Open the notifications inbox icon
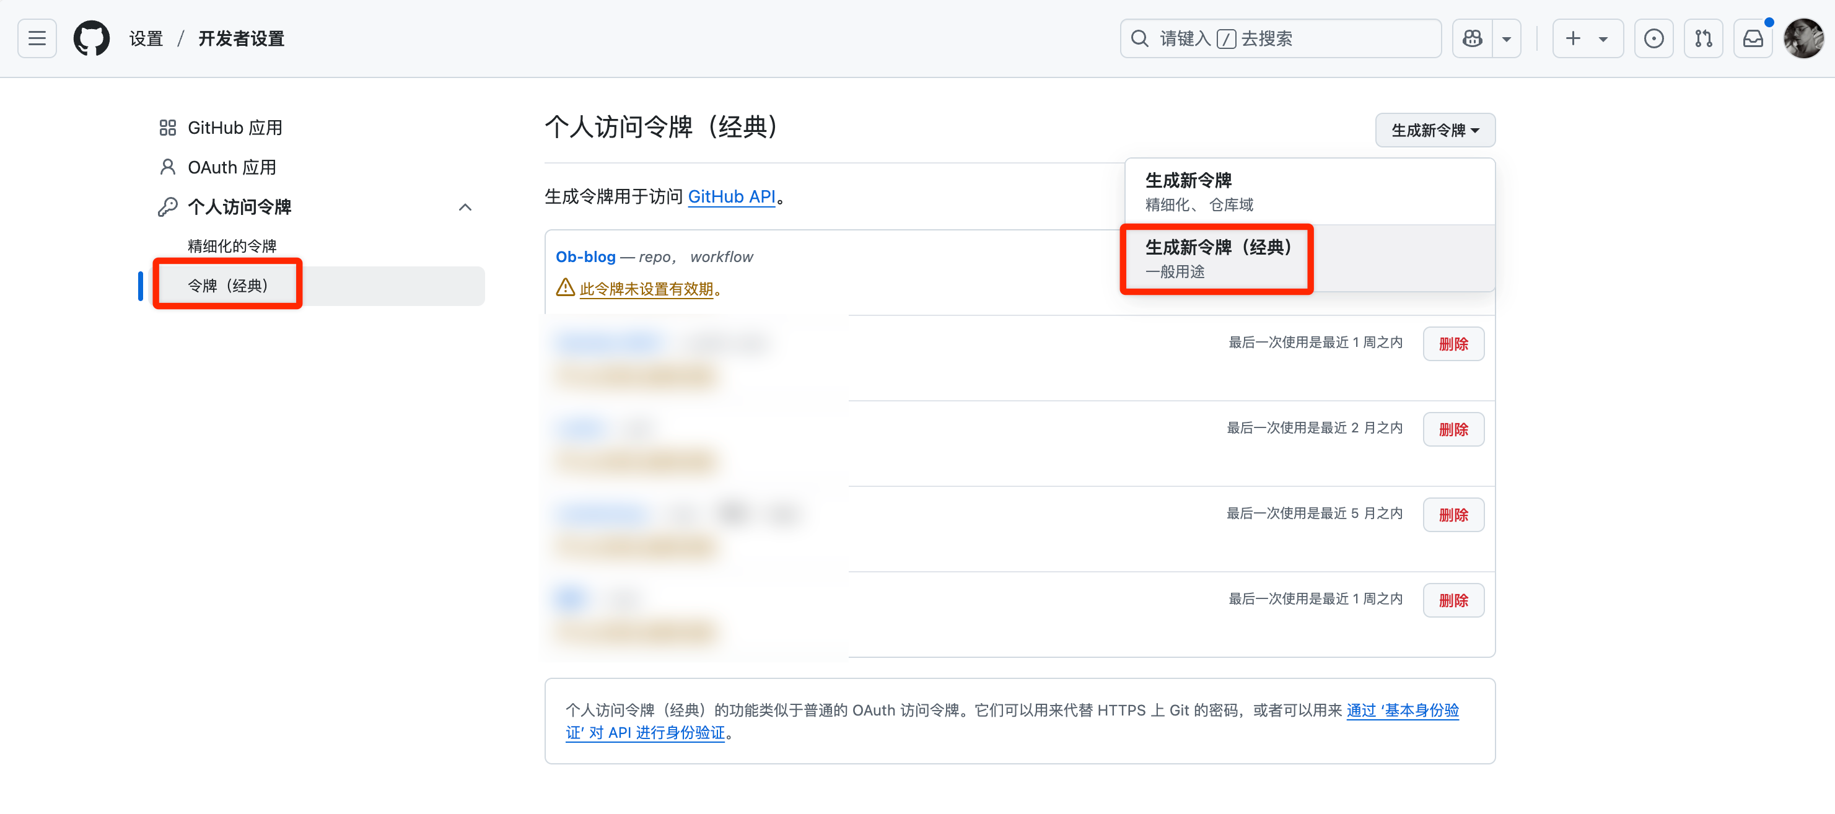This screenshot has height=814, width=1835. [1753, 38]
